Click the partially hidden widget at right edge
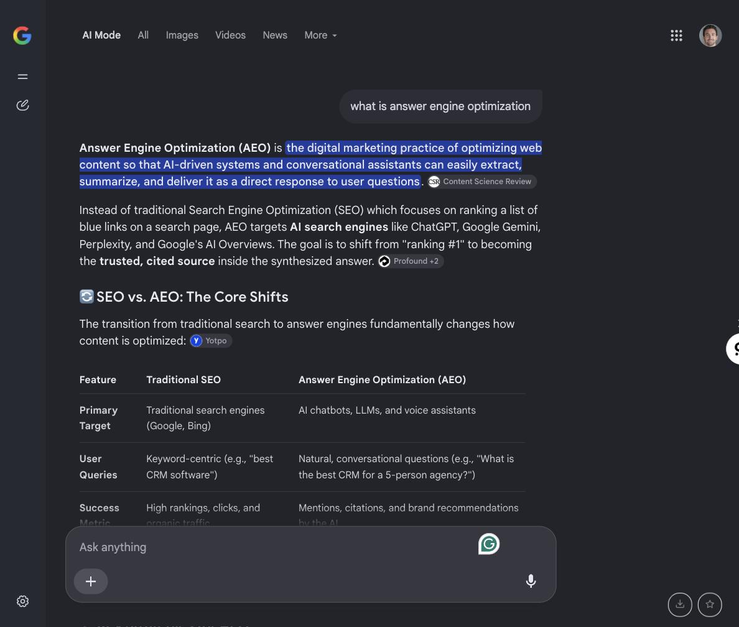Viewport: 739px width, 627px height. point(733,349)
